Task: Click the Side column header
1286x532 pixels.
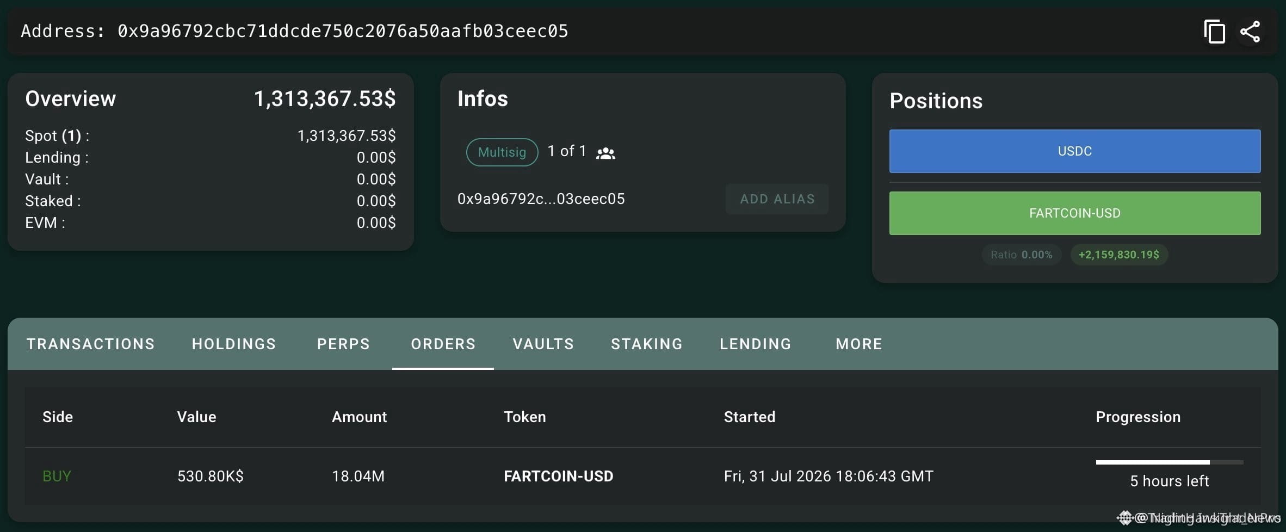Action: [58, 417]
